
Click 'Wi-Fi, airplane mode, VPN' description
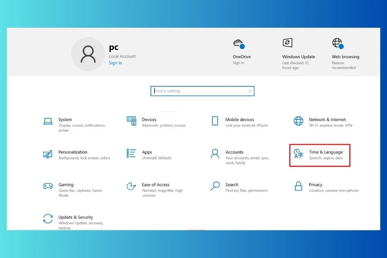pos(331,126)
